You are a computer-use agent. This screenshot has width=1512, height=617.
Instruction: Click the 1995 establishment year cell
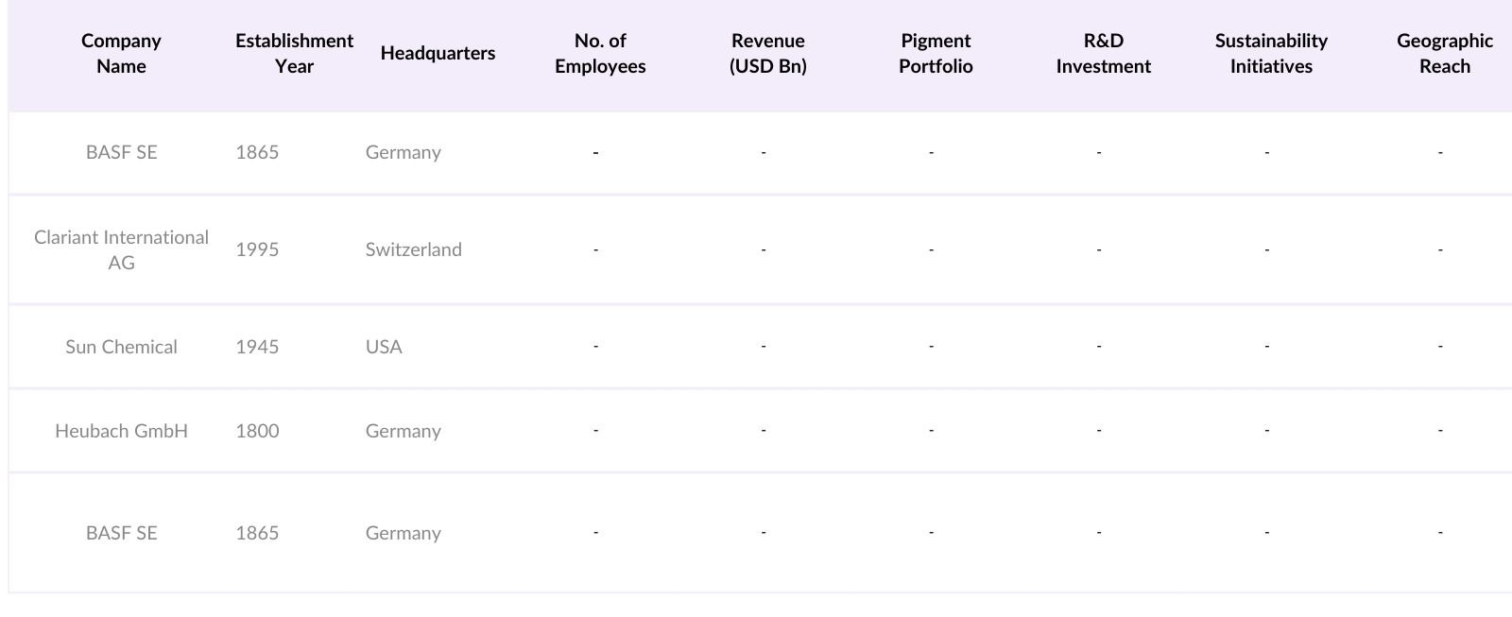[x=257, y=250]
